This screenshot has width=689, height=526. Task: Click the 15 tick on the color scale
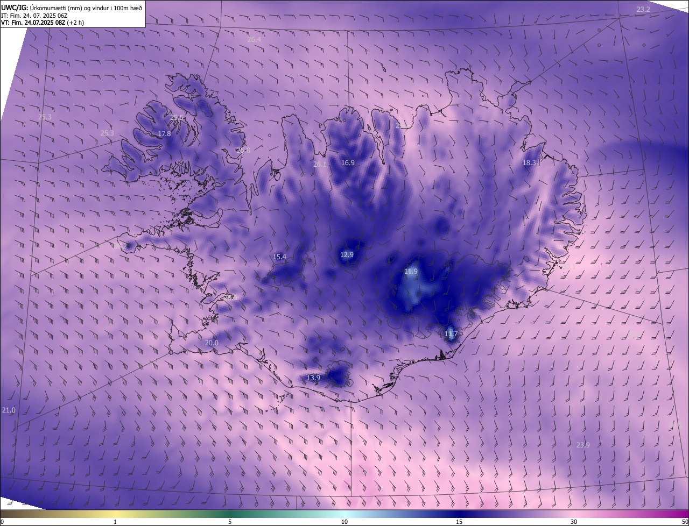pyautogui.click(x=459, y=522)
